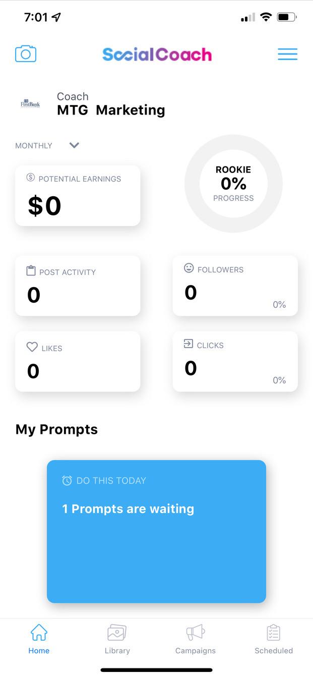313x678 pixels.
Task: Expand the Monthly period dropdown chevron
Action: [x=74, y=145]
